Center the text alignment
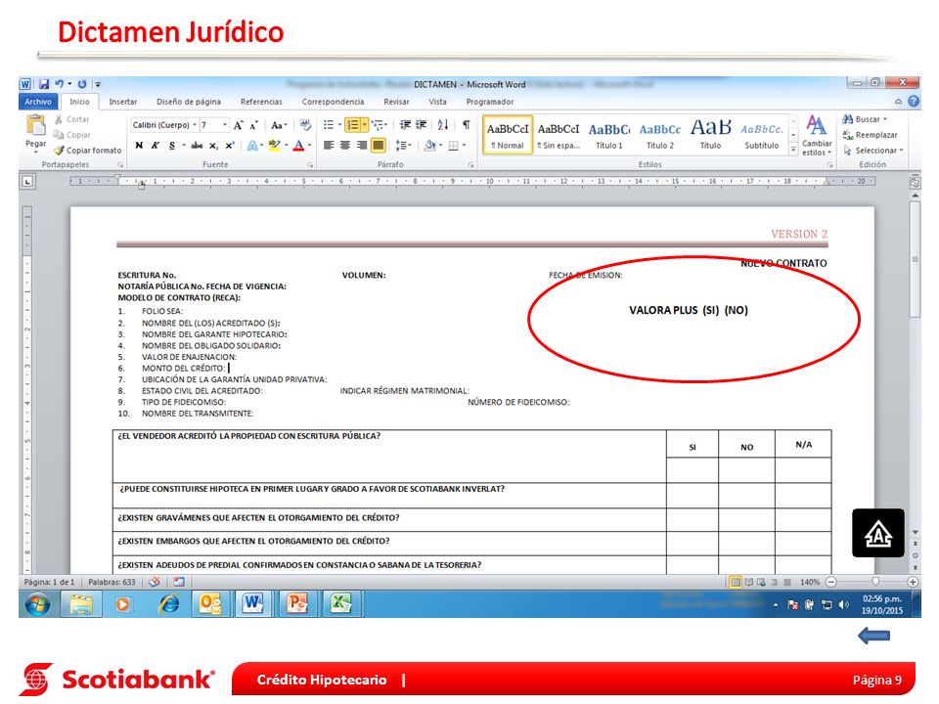 click(345, 145)
